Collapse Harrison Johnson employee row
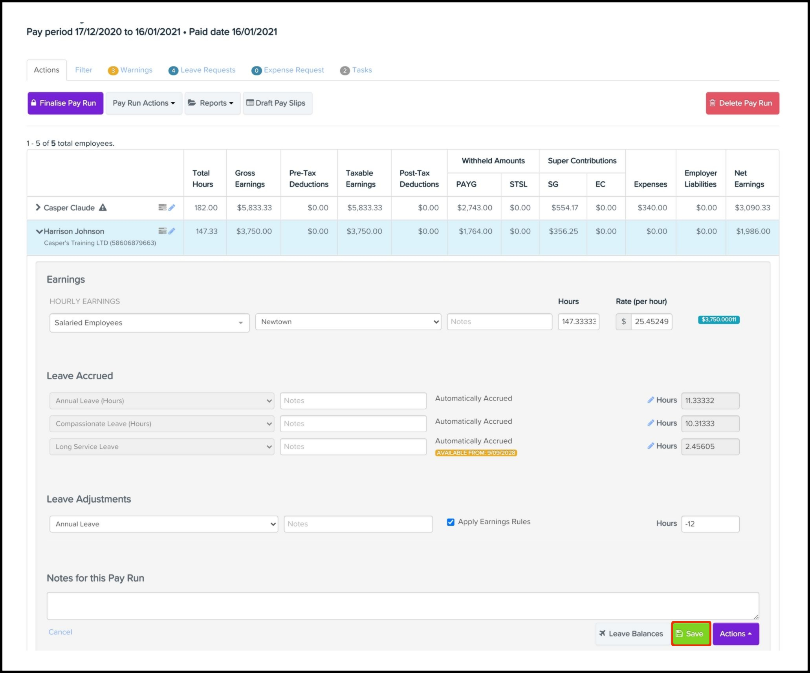Screen dimensions: 810x673 (39, 231)
